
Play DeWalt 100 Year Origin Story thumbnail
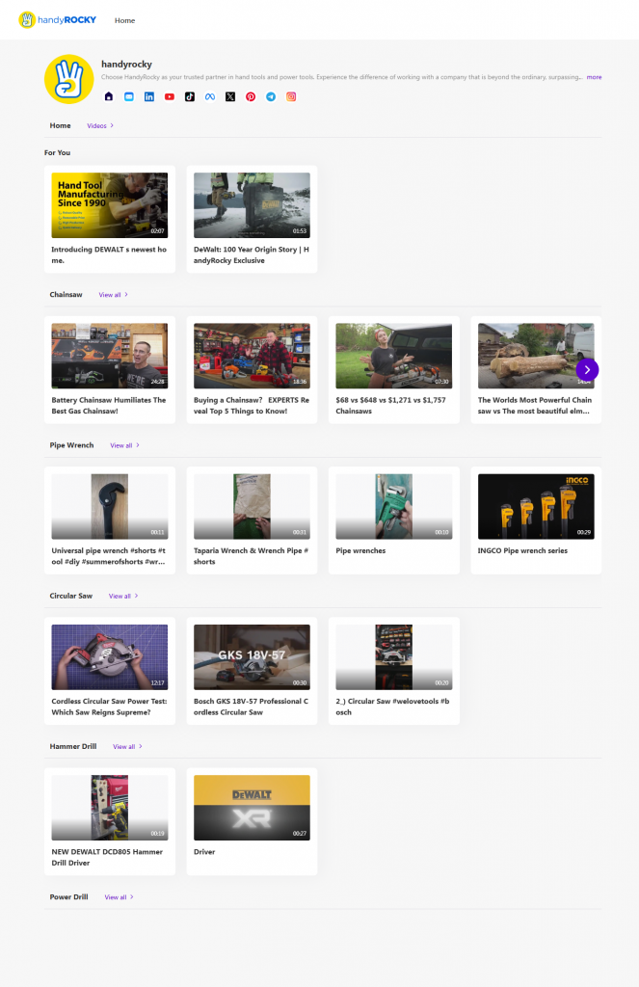coord(252,205)
